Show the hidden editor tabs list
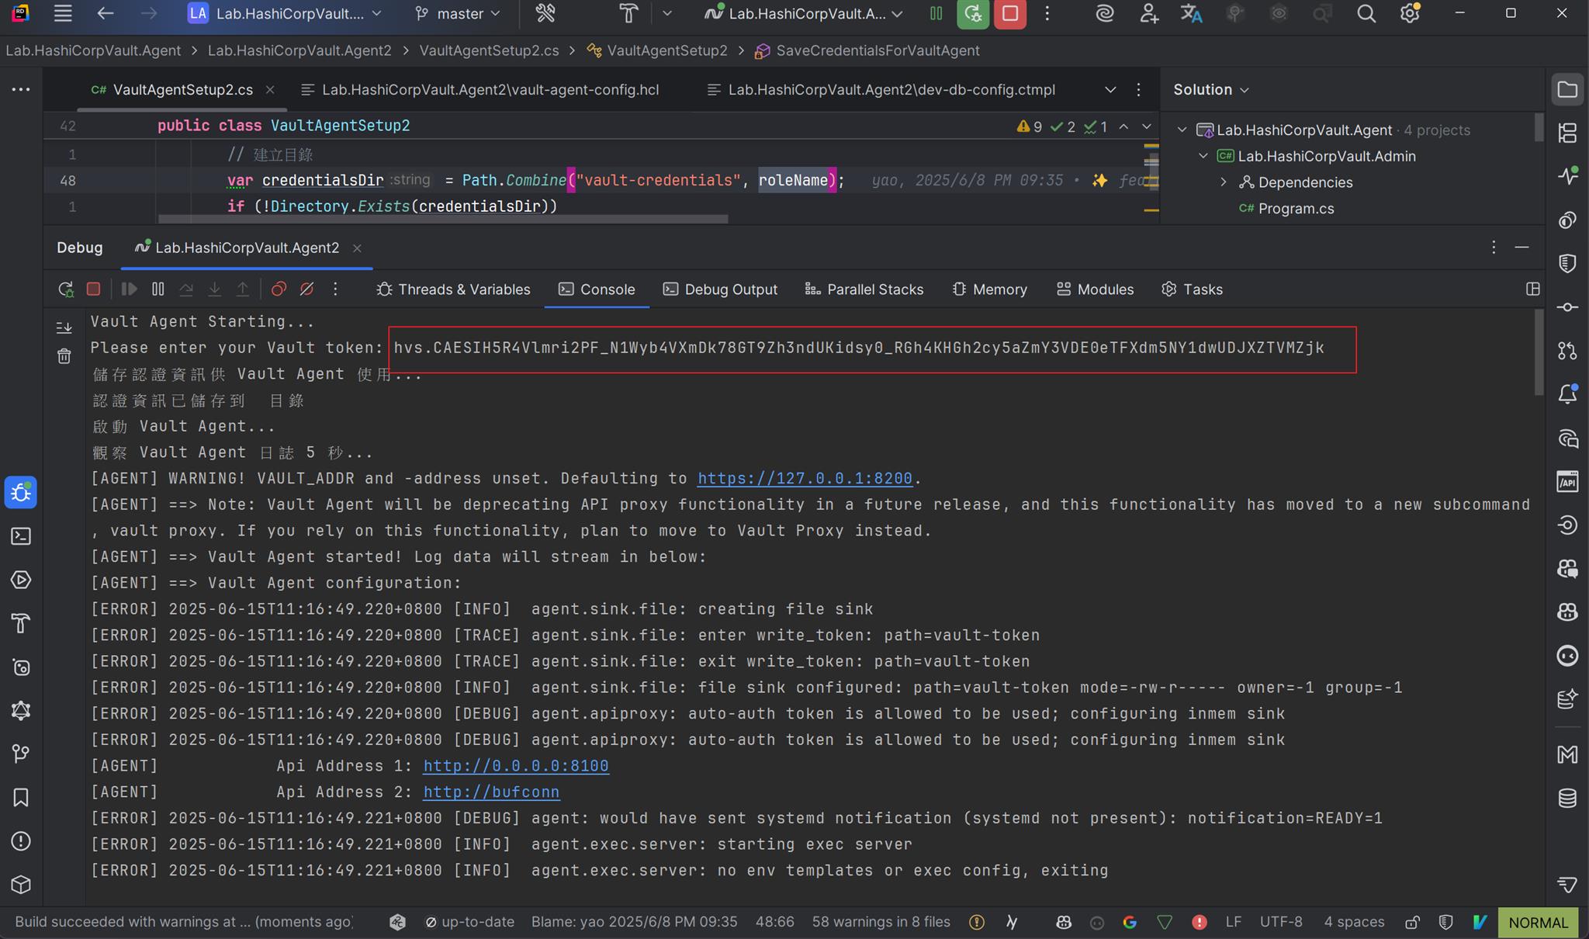The image size is (1589, 939). tap(1110, 89)
